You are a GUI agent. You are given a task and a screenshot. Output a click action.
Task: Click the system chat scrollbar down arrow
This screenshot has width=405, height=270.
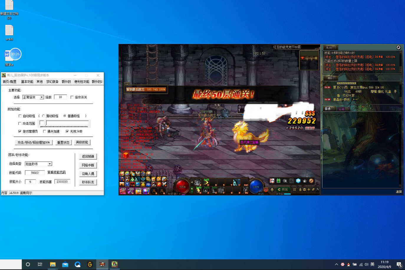(401, 71)
